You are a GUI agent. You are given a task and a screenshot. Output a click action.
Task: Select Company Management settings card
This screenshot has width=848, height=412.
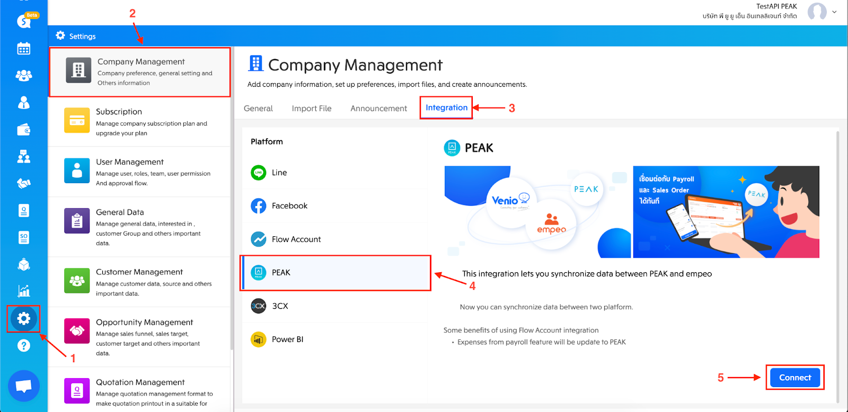(140, 72)
